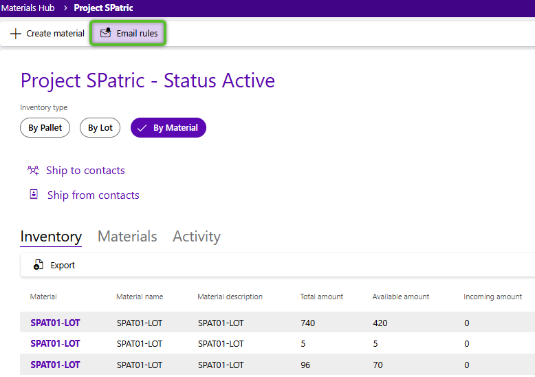Viewport: 535px width, 377px height.
Task: Toggle the By Material inventory option
Action: coord(168,128)
